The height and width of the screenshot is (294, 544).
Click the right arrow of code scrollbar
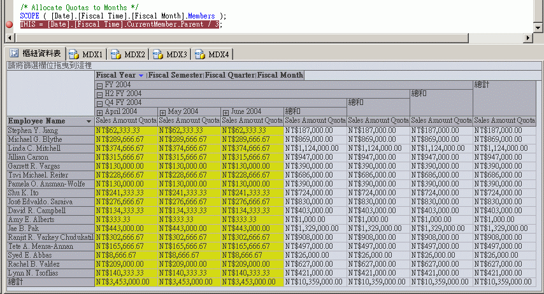coord(528,38)
